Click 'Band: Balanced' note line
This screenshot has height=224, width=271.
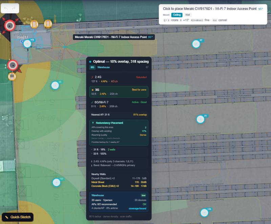tap(114, 165)
